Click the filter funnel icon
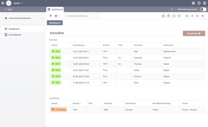Screen dimensions: 208x127 point(51,16)
